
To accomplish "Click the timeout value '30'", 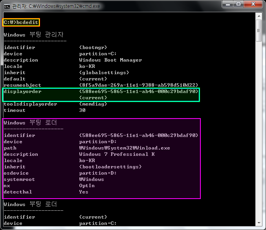I will (x=82, y=110).
